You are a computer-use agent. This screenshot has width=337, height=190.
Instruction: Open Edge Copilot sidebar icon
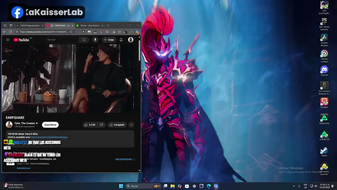coord(137,32)
